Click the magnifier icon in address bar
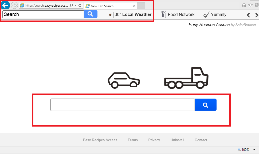Image resolution: width=259 pixels, height=154 pixels. [x=71, y=5]
